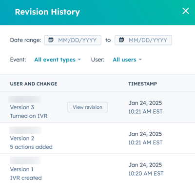Click the TIMESTAMP column header

click(143, 84)
